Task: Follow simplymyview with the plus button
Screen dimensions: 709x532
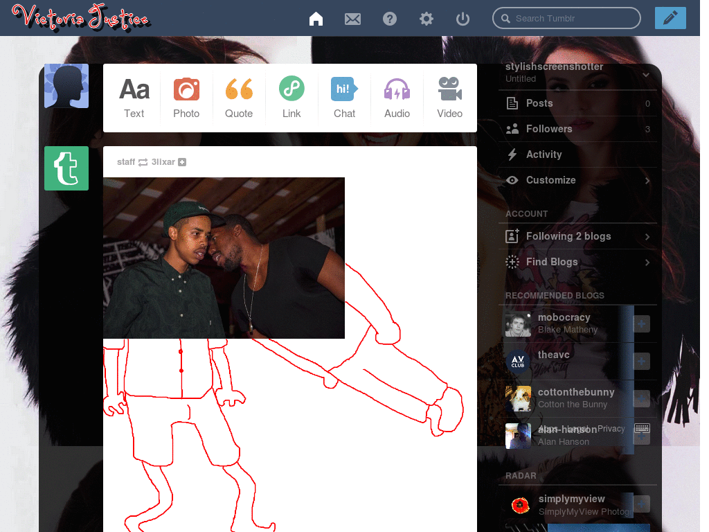Action: pos(642,504)
